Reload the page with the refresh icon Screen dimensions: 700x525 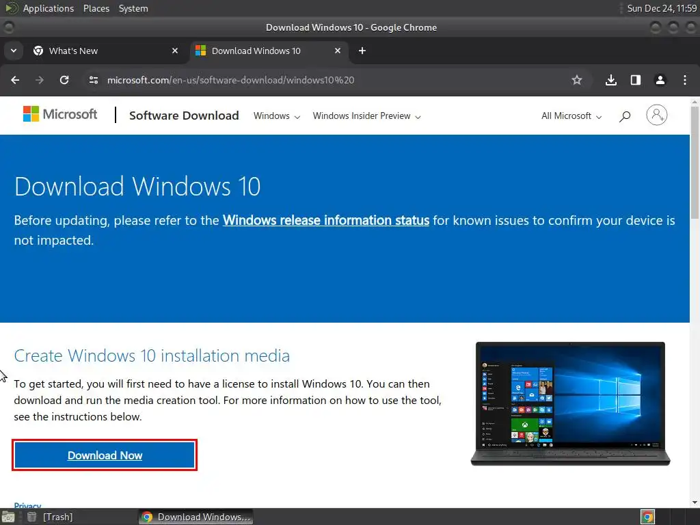point(64,80)
